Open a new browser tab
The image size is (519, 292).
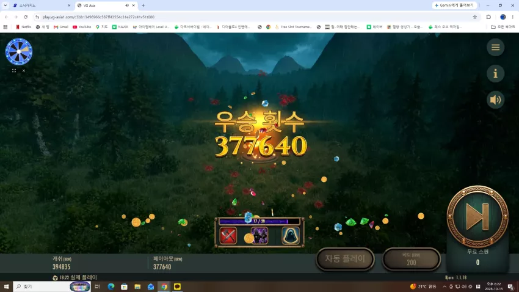(x=143, y=5)
